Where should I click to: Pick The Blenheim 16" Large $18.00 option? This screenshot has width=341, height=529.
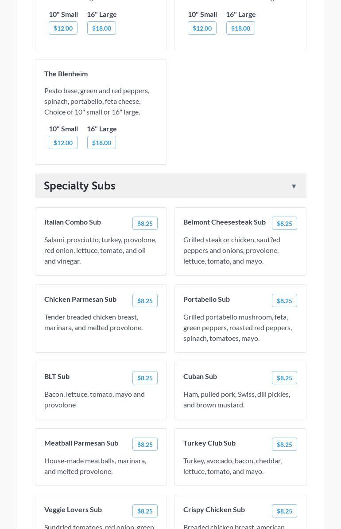point(101,143)
